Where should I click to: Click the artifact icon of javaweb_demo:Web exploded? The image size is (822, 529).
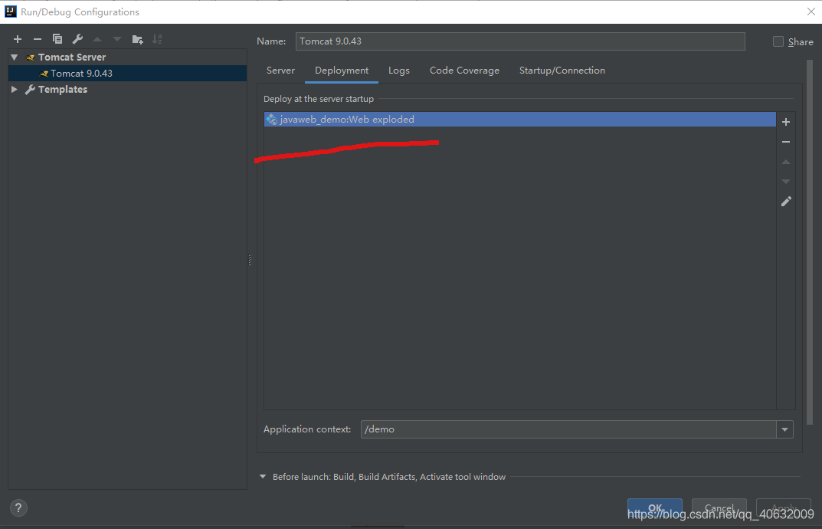(271, 119)
